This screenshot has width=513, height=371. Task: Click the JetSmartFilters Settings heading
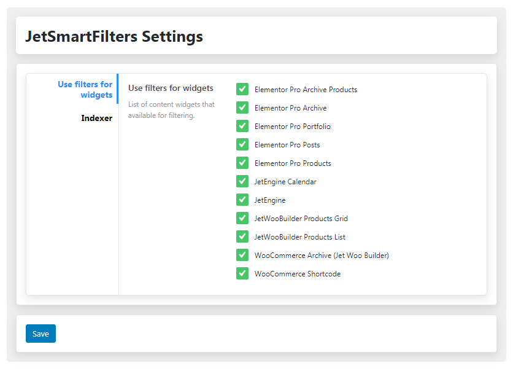click(114, 36)
